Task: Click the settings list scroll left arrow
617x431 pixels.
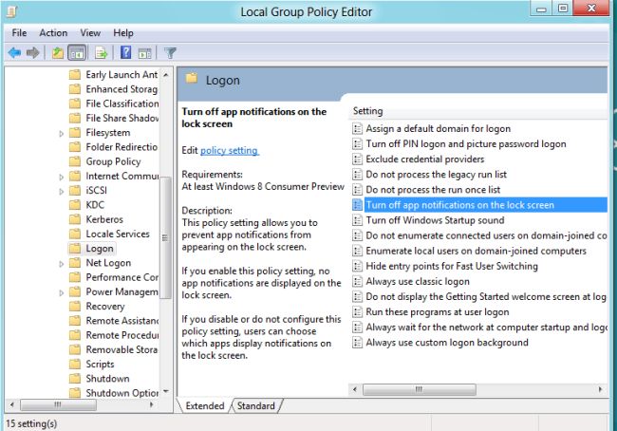Action: pyautogui.click(x=355, y=389)
